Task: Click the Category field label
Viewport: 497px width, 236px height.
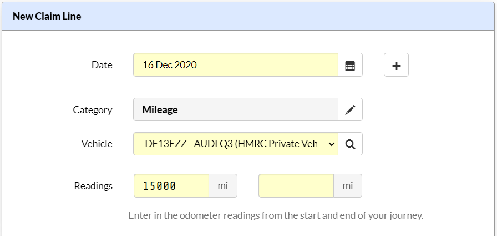Action: tap(93, 110)
